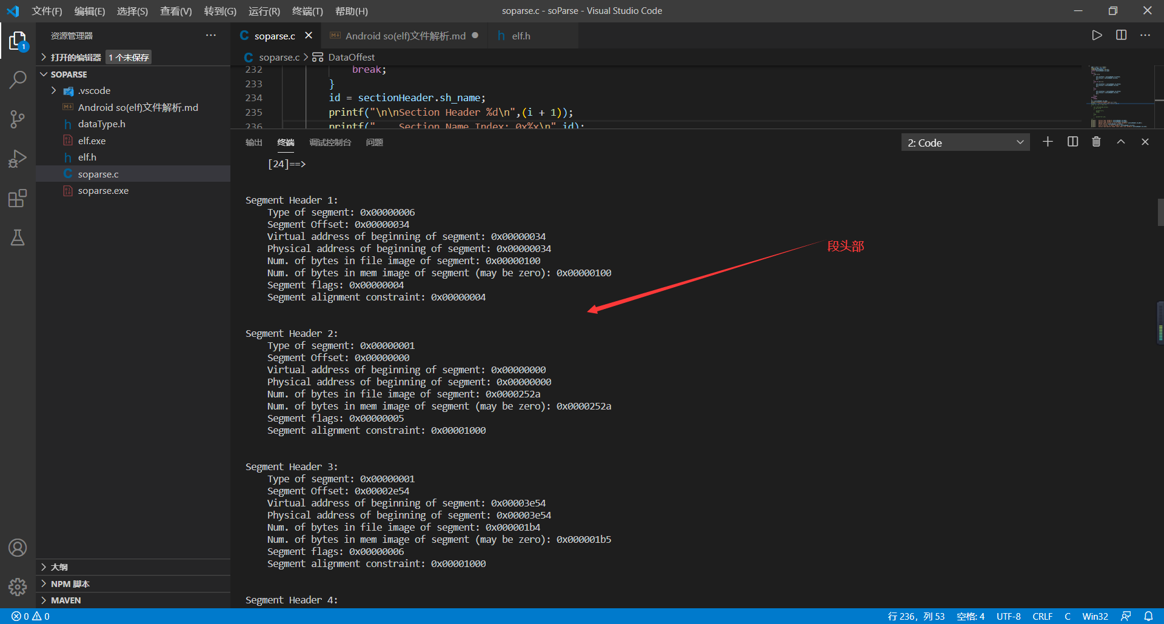This screenshot has height=624, width=1164.
Task: Open the 文件(F) menu
Action: (x=47, y=11)
